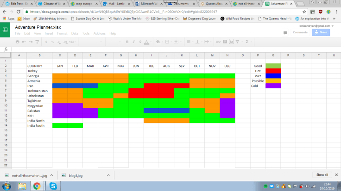Select the purple Cold legend swatch cell
This screenshot has height=191, width=341.
(x=272, y=86)
